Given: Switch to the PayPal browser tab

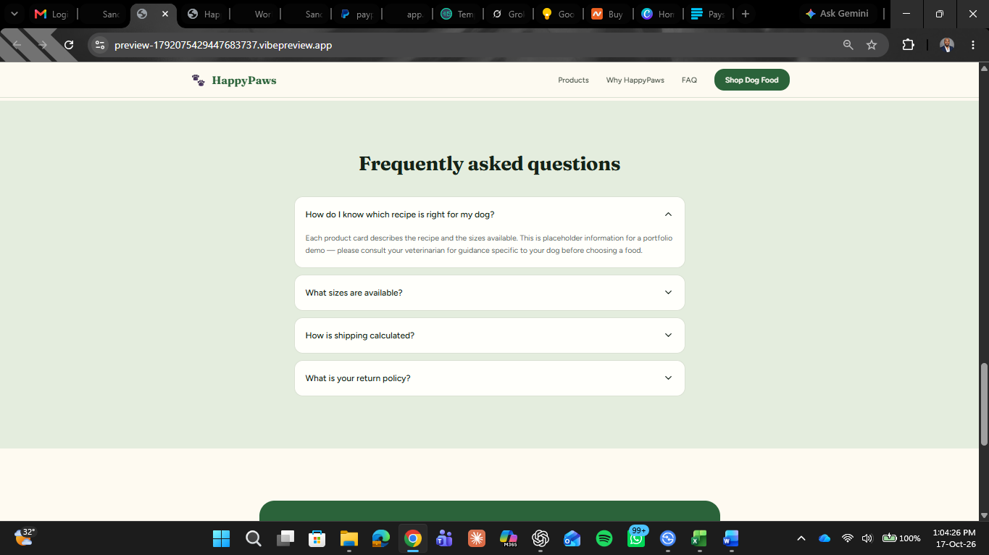Looking at the screenshot, I should (356, 14).
